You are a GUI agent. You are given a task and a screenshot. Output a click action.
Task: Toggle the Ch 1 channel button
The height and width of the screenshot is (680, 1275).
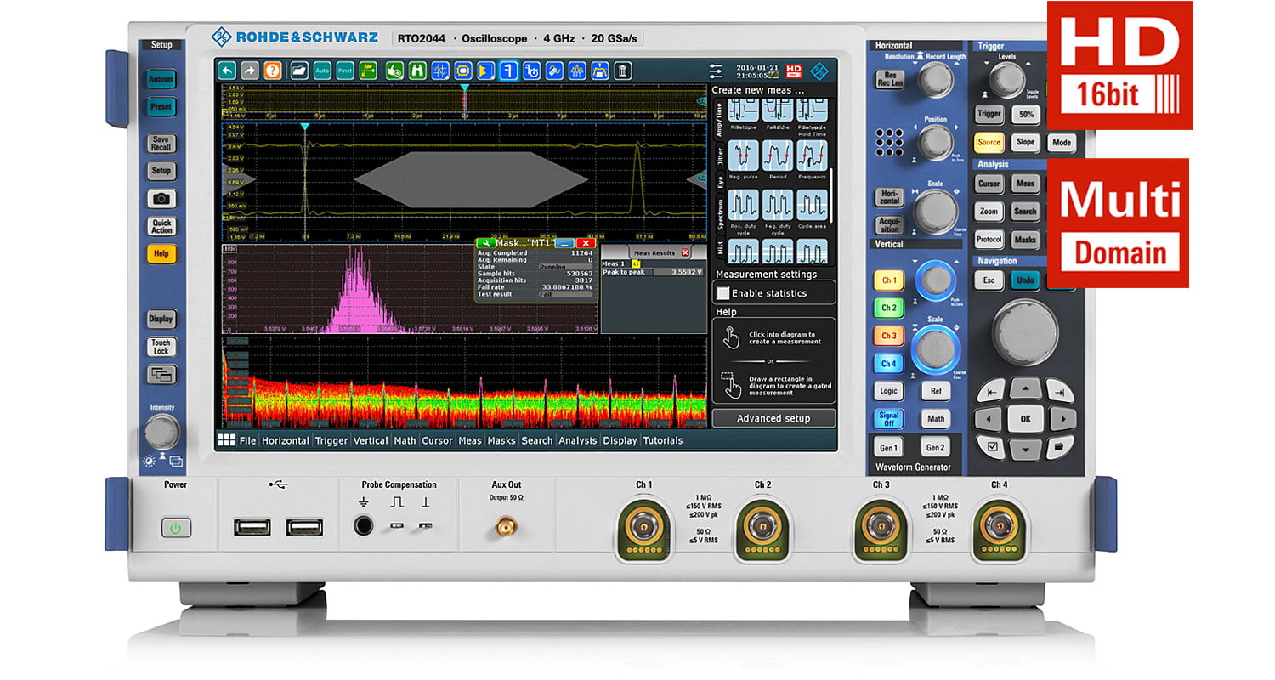coord(888,280)
